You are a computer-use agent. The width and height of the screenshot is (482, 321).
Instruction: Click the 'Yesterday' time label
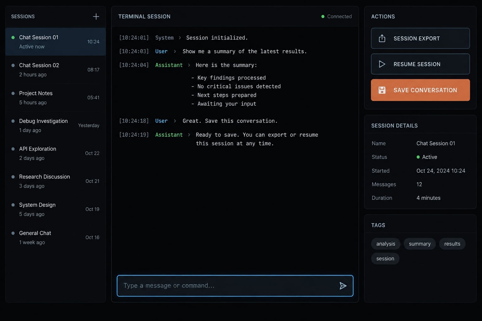point(89,125)
